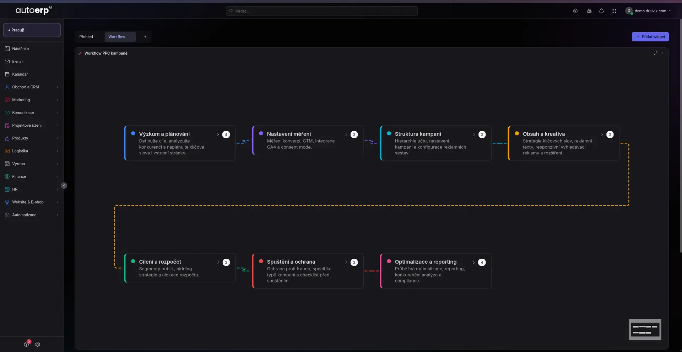Click the Hledat search field
Image resolution: width=682 pixels, height=352 pixels.
coord(322,11)
